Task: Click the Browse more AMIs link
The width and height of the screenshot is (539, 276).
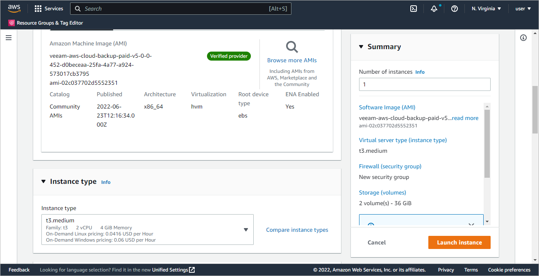Action: click(x=292, y=60)
